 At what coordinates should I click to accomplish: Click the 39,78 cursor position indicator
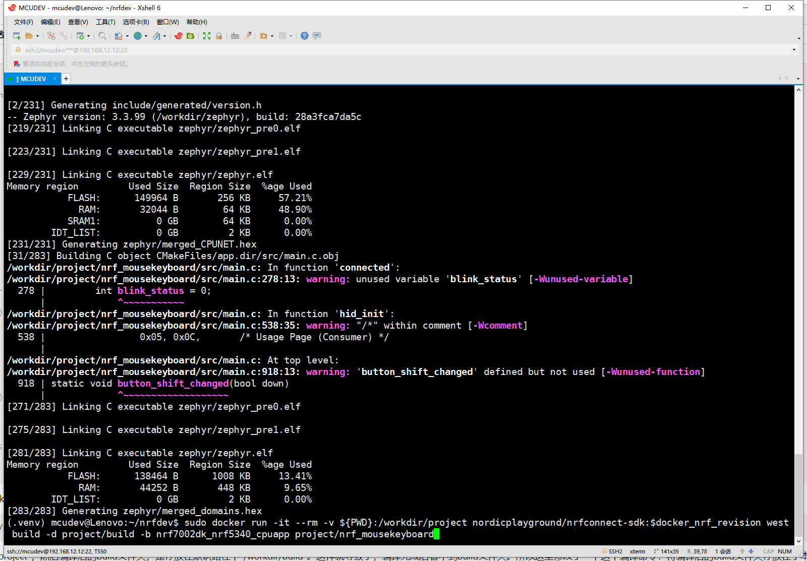point(697,551)
